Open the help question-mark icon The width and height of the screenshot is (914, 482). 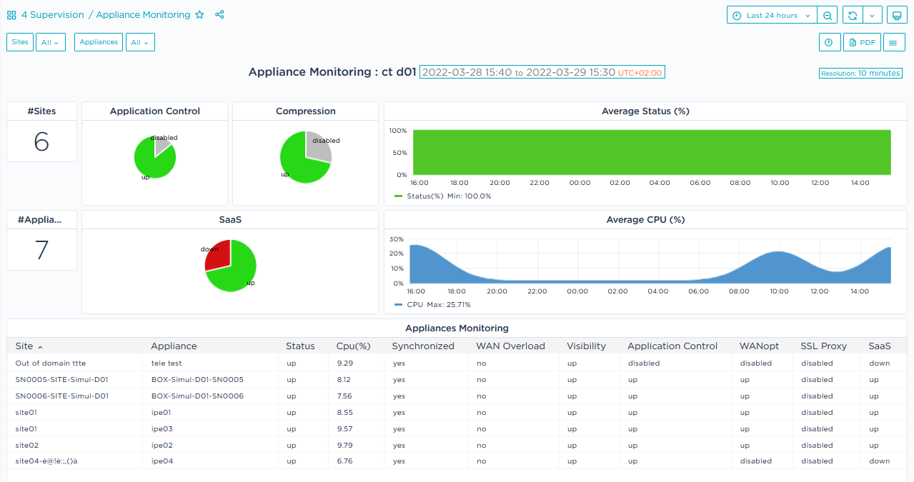(829, 42)
